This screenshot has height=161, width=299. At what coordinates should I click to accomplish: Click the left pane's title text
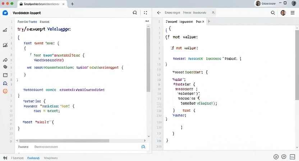[27, 13]
